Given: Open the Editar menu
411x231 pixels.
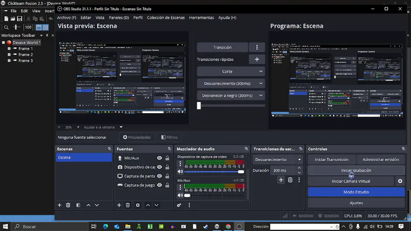Looking at the screenshot, I should [86, 17].
